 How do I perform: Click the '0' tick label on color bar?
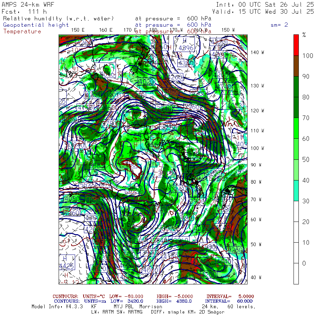[x=304, y=263]
